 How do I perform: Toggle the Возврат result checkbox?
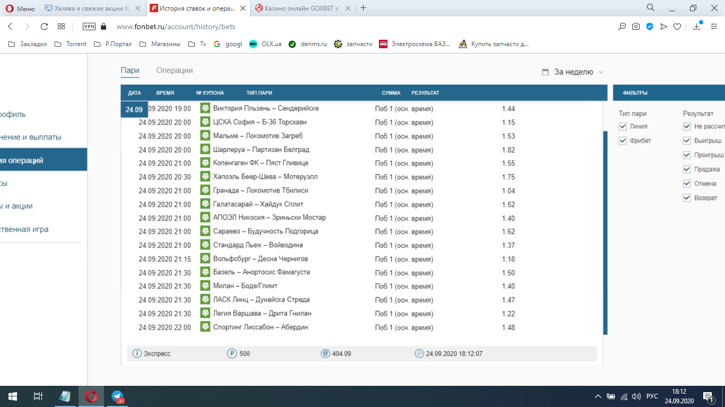687,198
